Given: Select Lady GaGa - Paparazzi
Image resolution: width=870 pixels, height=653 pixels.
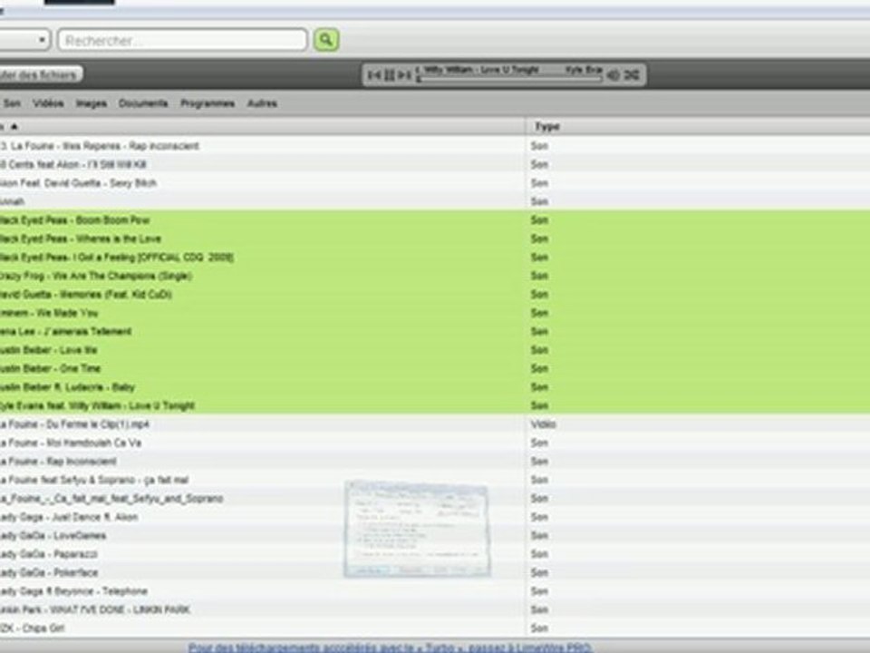Looking at the screenshot, I should (x=435, y=554).
